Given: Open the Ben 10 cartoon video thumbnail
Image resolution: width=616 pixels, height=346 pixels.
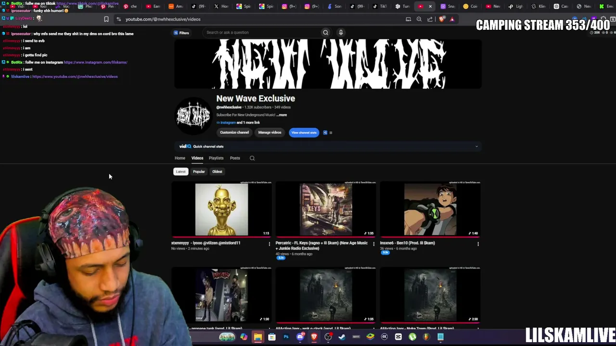Looking at the screenshot, I should pos(430,210).
